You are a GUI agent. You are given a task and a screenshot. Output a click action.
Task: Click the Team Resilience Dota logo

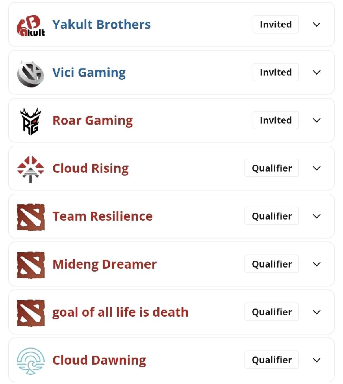coord(31,217)
